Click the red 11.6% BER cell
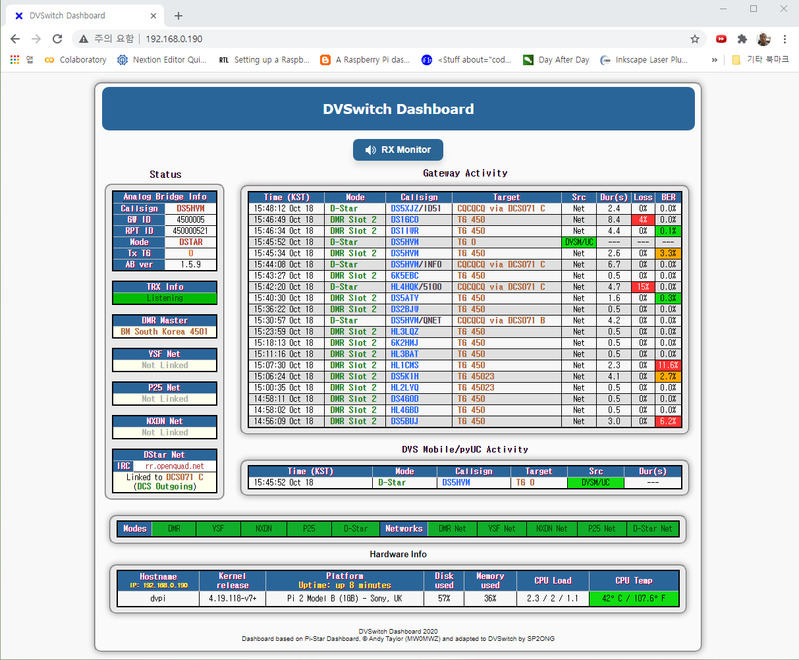799x660 pixels. click(x=668, y=365)
